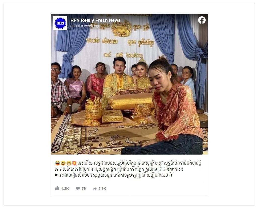258x208 pixels.
Task: Click the second laughing emoji in caption
Action: (x=63, y=163)
